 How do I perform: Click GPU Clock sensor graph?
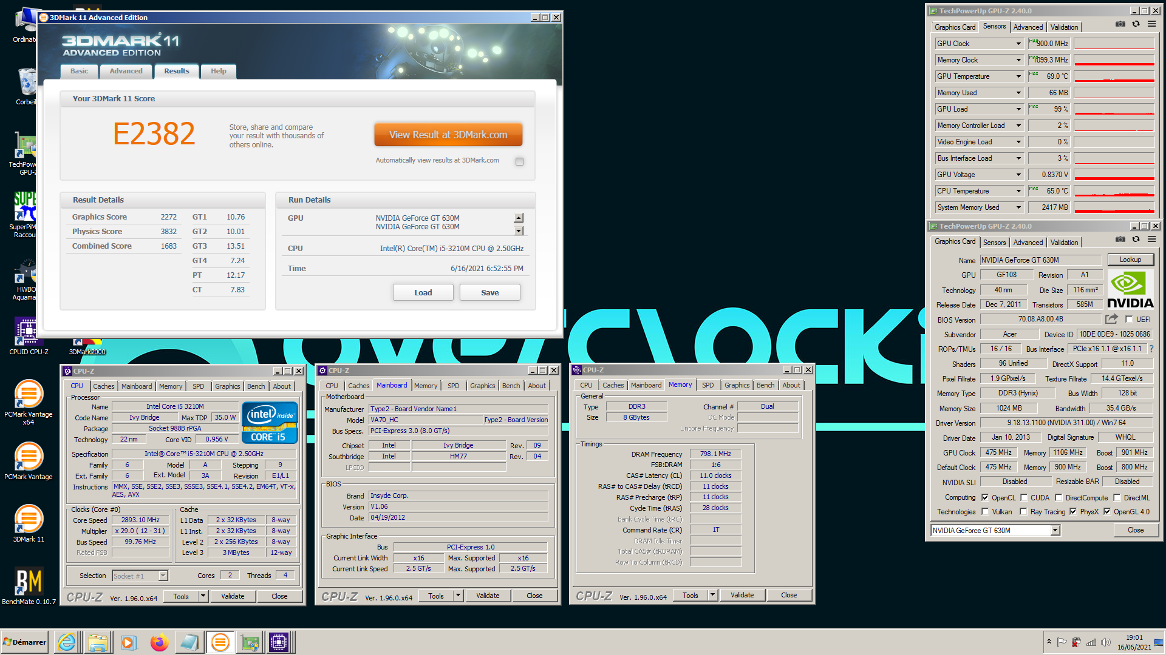pos(1114,44)
